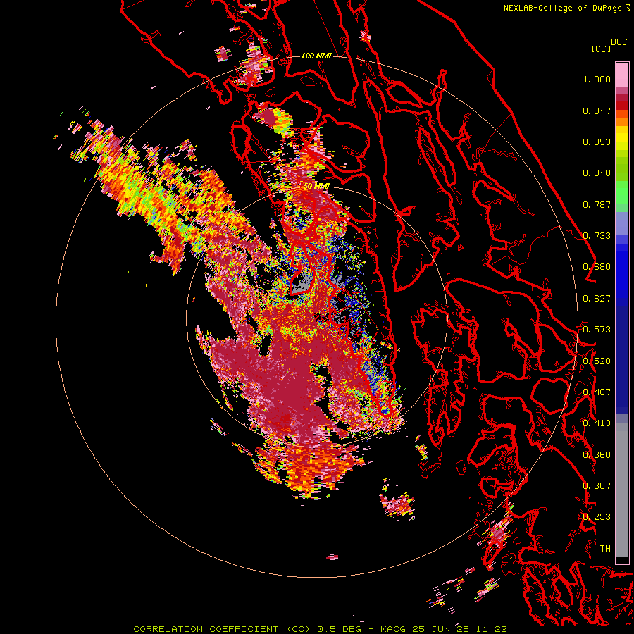Click the TH threshold label
Image resolution: width=634 pixels, height=634 pixels.
[x=605, y=549]
